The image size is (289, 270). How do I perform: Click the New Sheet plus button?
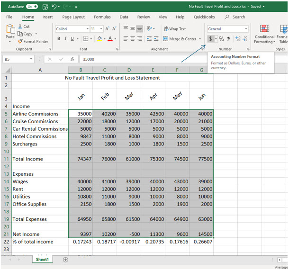(x=65, y=260)
